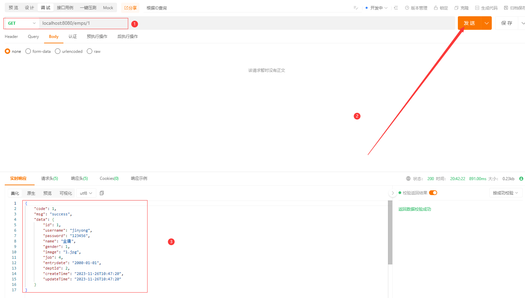Open the GET request method dropdown
The height and width of the screenshot is (298, 525).
tap(22, 23)
